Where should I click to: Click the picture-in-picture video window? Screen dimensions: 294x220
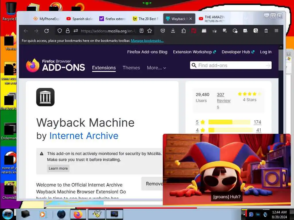[x=227, y=170]
